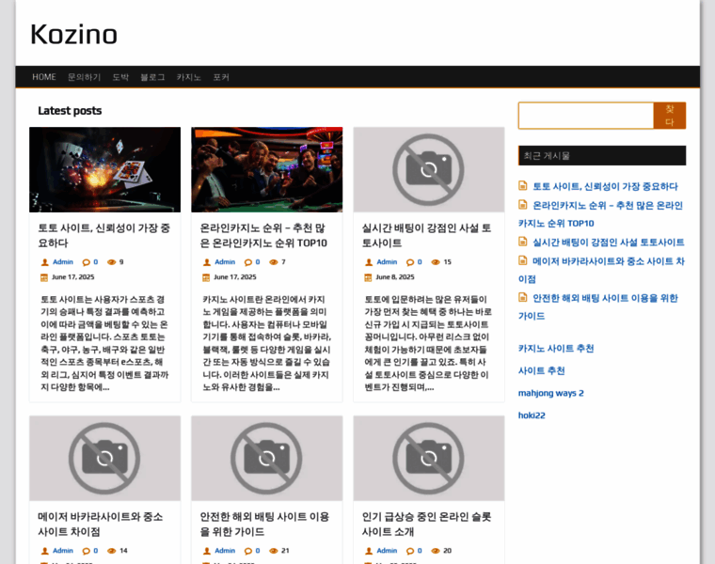Image resolution: width=715 pixels, height=564 pixels.
Task: Go to HOME in navigation bar
Action: click(x=44, y=77)
